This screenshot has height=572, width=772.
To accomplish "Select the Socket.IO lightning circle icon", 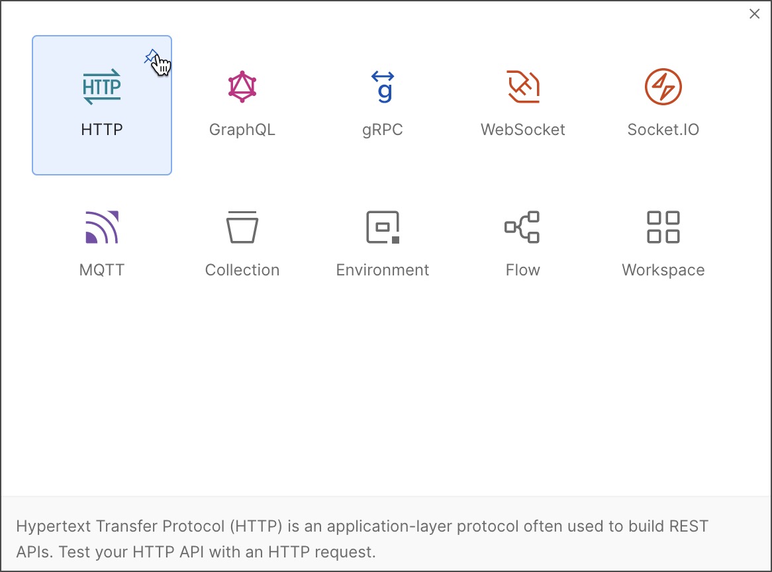I will tap(663, 87).
